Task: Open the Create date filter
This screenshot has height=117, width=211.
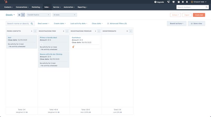Action: (60, 23)
